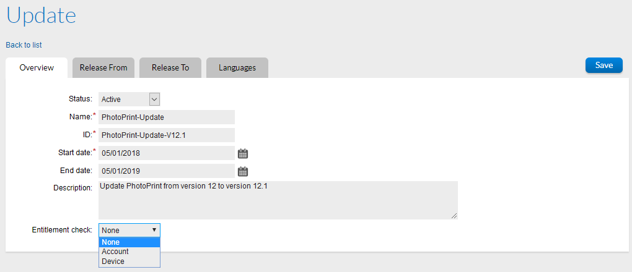Image resolution: width=632 pixels, height=272 pixels.
Task: Click the Start date input box
Action: pyautogui.click(x=166, y=153)
